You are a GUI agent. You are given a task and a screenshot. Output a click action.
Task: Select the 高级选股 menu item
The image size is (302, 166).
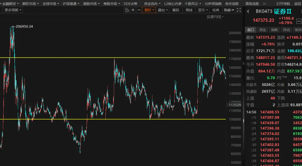click(x=252, y=3)
